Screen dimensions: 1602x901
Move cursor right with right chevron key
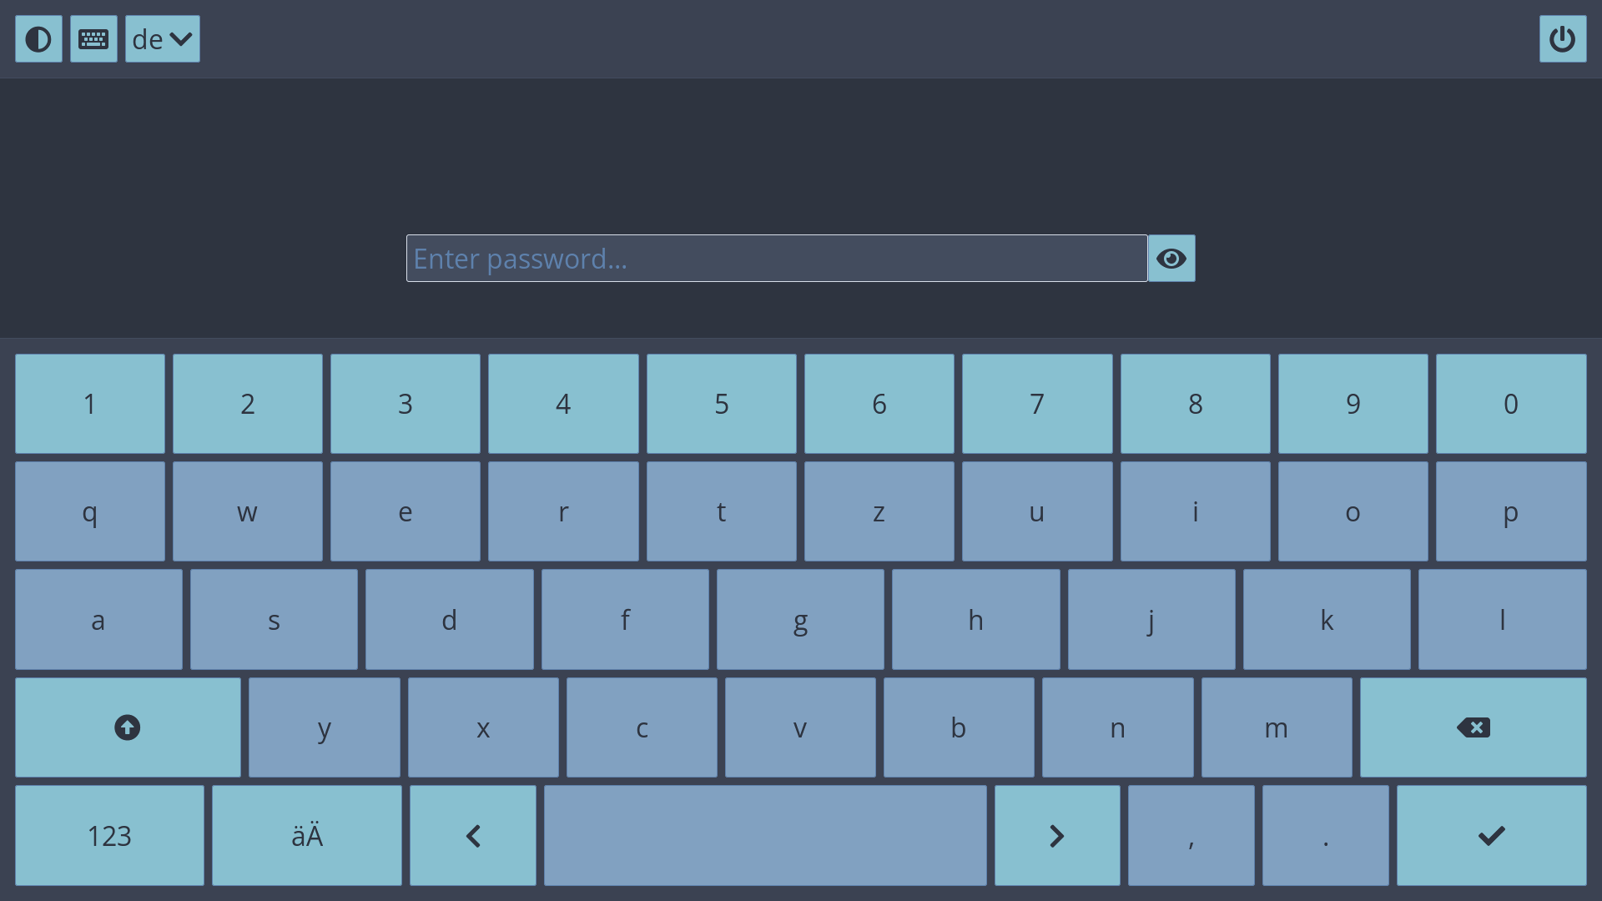(x=1056, y=835)
